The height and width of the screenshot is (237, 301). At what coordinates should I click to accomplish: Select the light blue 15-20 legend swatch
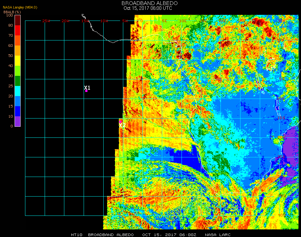coord(18,101)
